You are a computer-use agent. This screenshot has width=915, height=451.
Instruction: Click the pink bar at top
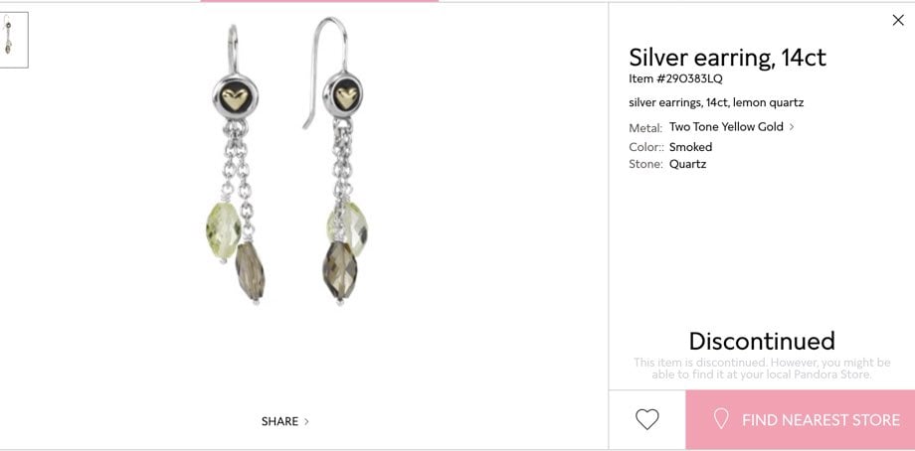click(319, 1)
